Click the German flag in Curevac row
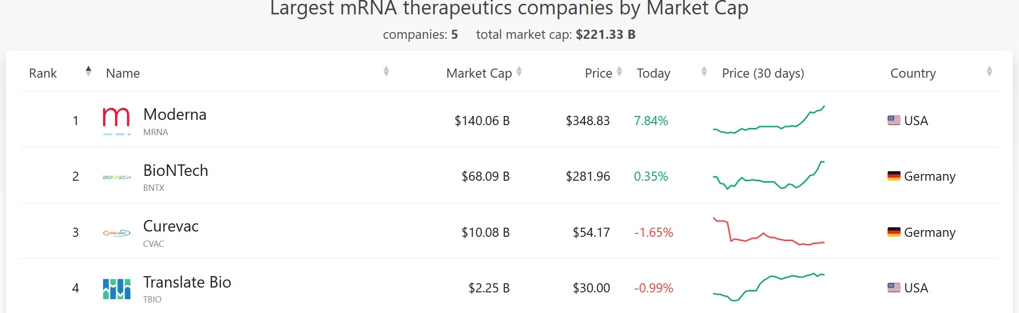The image size is (1019, 313). [894, 232]
